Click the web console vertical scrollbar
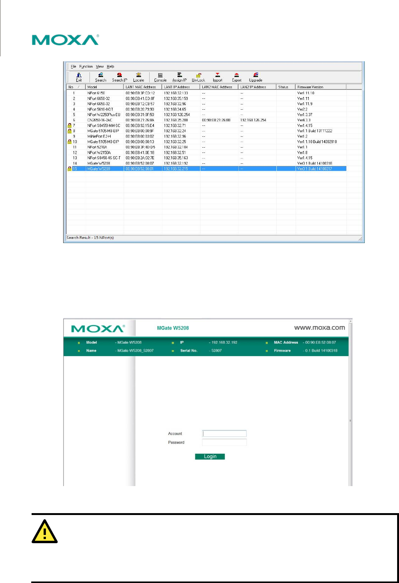Screen dimensions: 399x583 tap(350, 402)
